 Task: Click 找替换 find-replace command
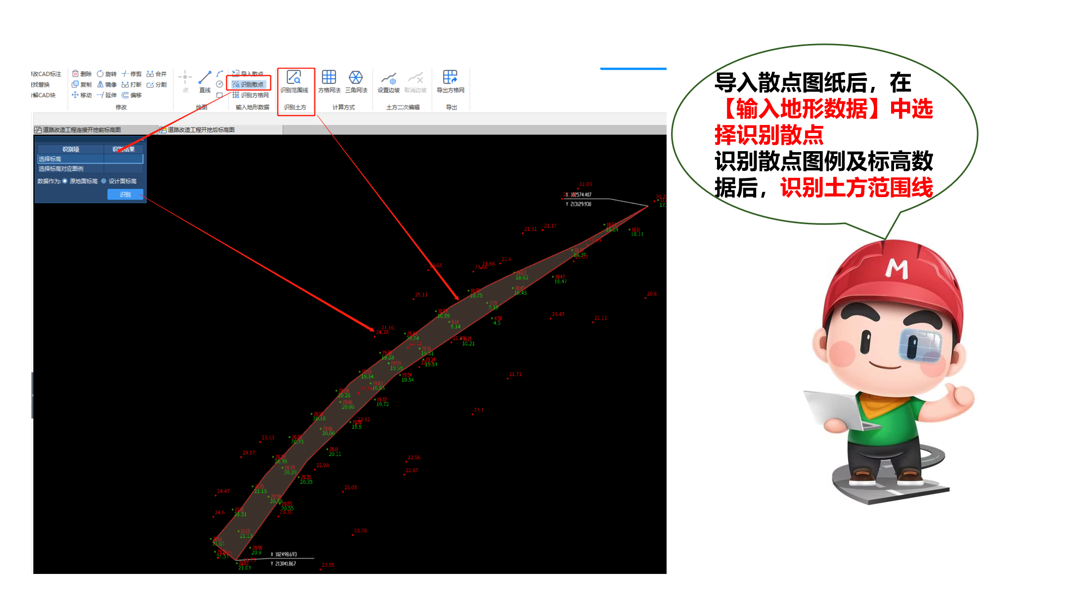click(x=41, y=84)
